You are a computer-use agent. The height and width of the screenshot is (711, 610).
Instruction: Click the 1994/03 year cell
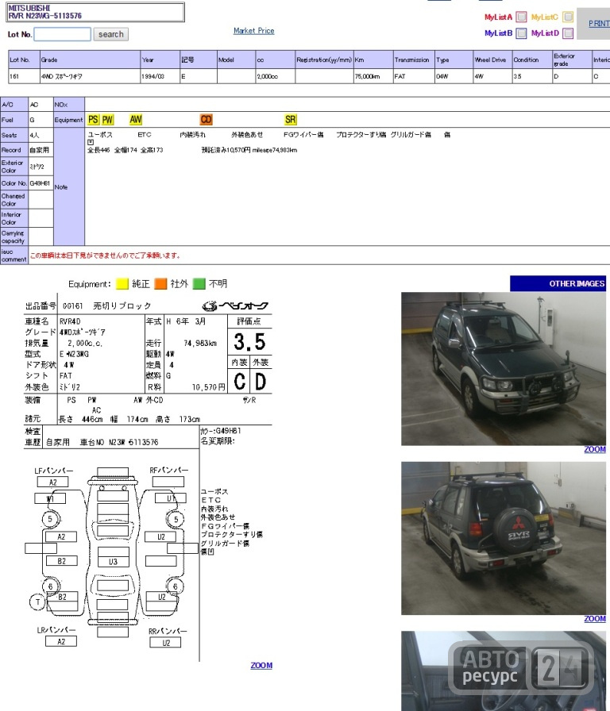point(160,76)
